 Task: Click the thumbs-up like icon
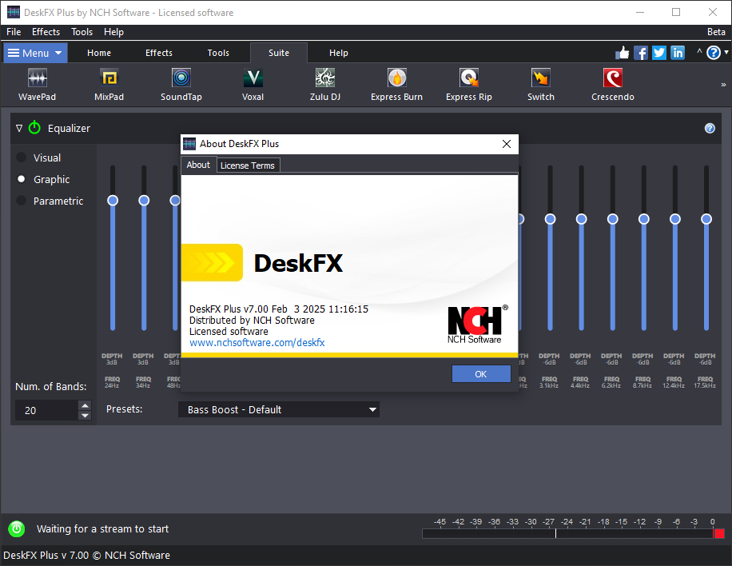coord(622,53)
